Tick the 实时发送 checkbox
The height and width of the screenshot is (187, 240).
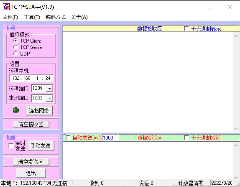pos(11,146)
